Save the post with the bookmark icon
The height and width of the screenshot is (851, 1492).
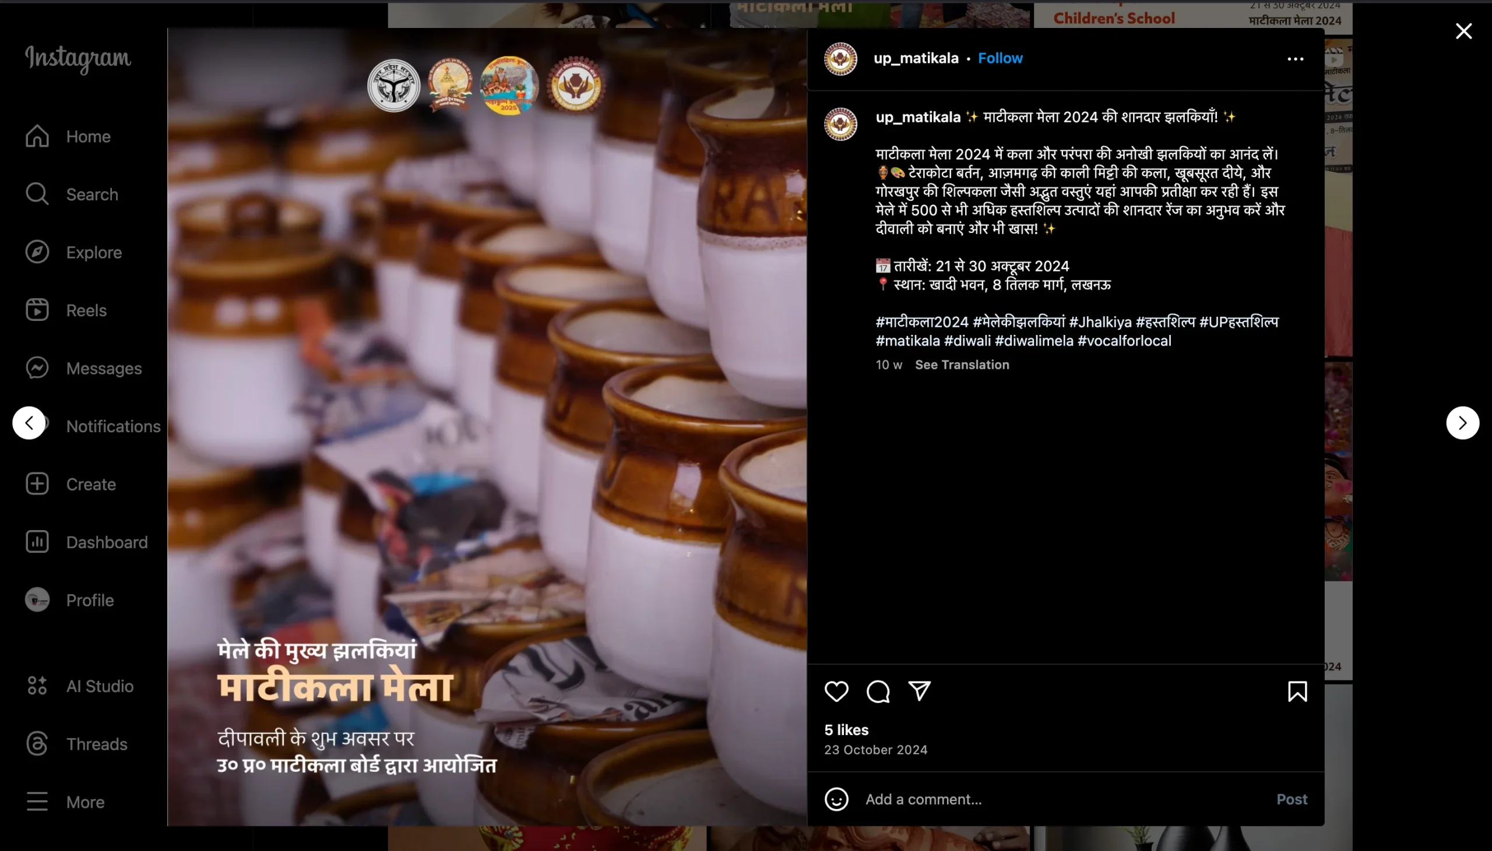[1297, 691]
